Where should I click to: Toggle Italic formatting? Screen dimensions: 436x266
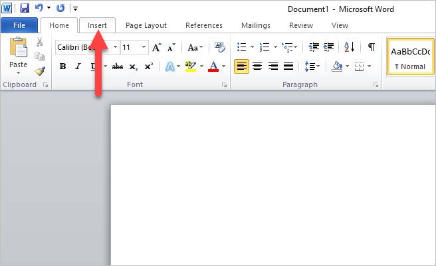point(78,66)
